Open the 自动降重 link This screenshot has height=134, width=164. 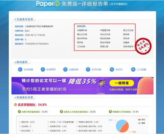coord(29,70)
